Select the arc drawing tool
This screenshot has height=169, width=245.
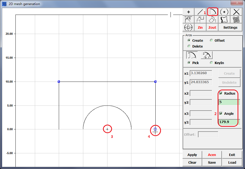coord(213,12)
